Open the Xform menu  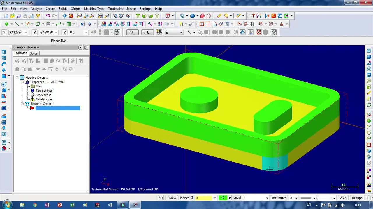point(75,9)
